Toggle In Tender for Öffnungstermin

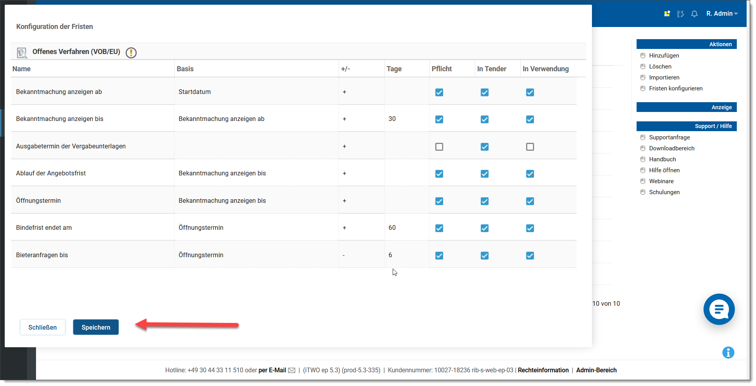coord(485,201)
